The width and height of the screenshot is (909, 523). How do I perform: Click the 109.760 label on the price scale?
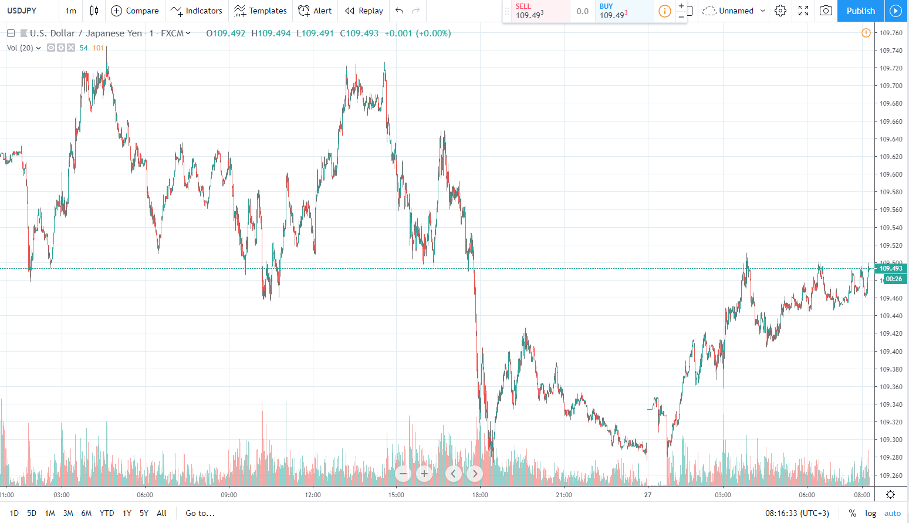pos(891,33)
